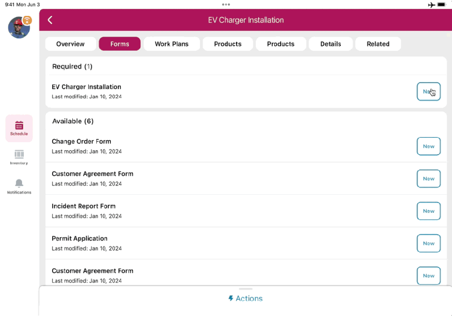Tap the drag handle above Actions
The image size is (452, 317).
tap(245, 289)
